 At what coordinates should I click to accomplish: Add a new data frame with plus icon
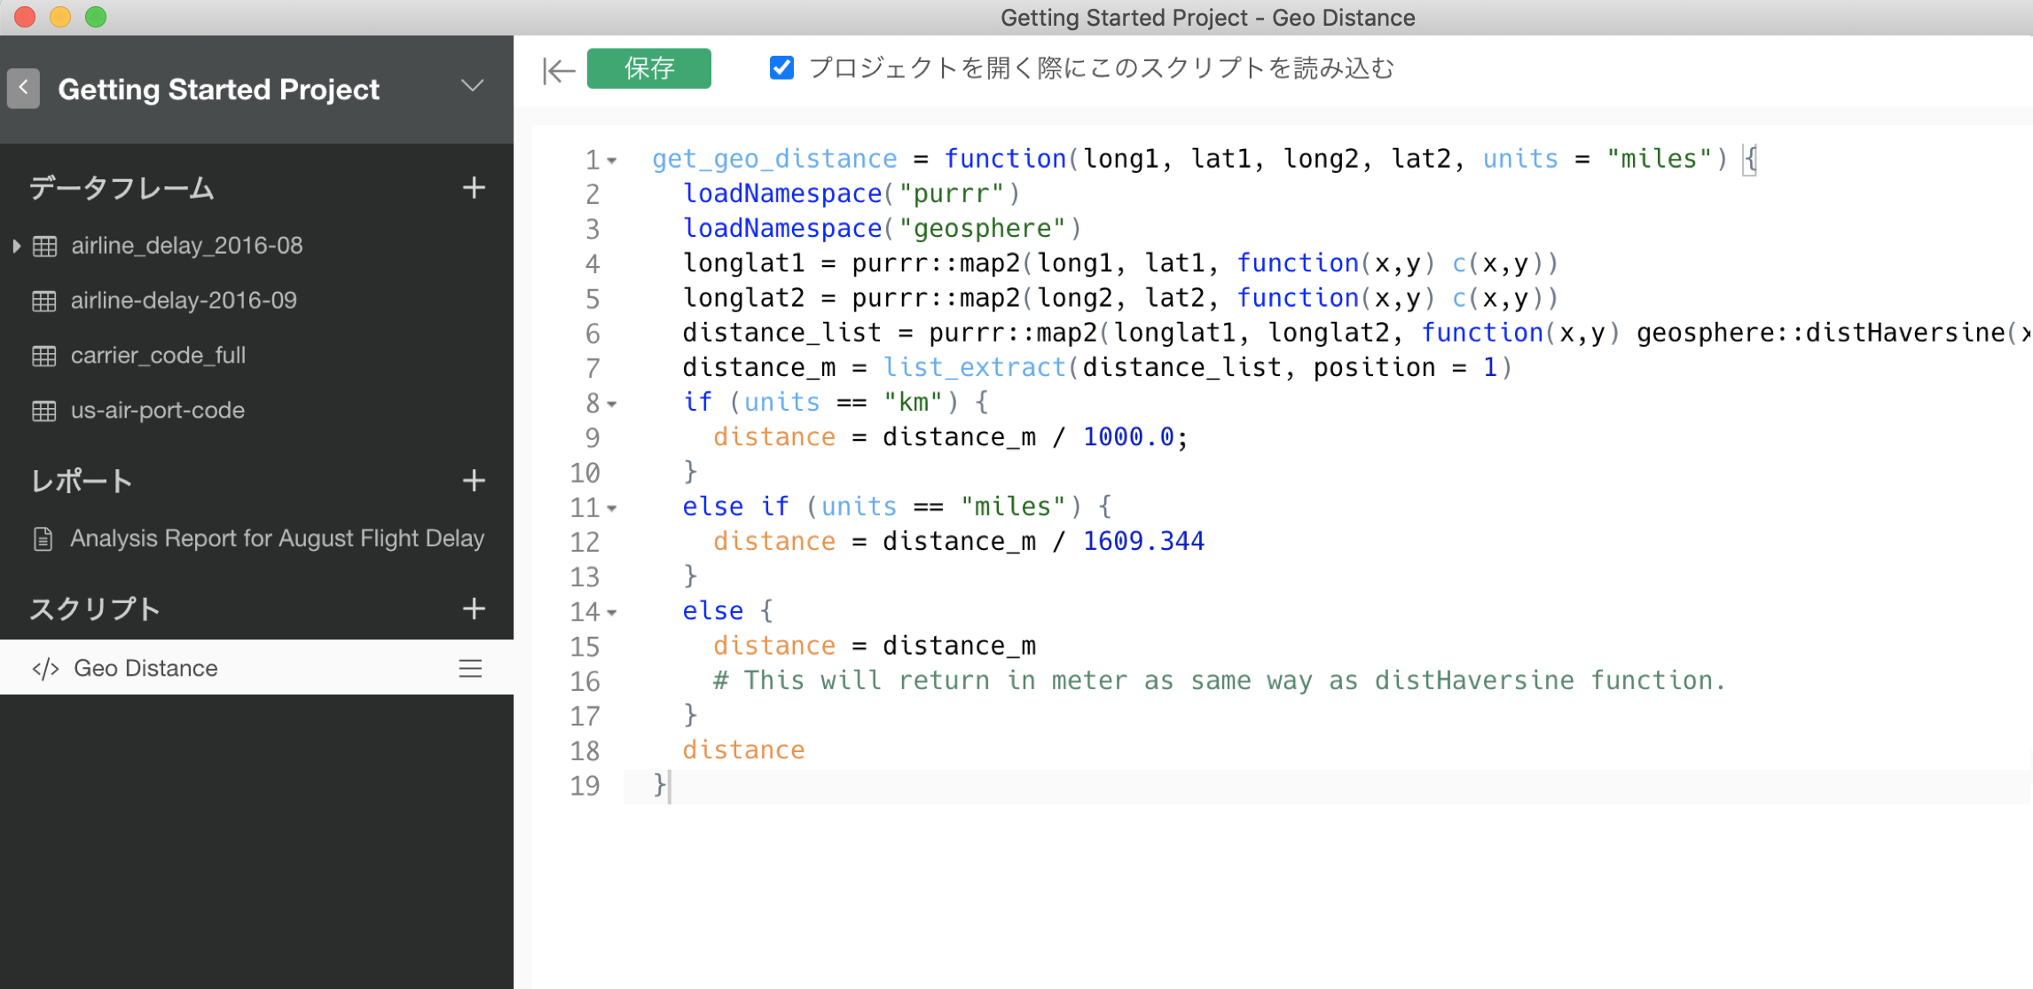pyautogui.click(x=474, y=187)
